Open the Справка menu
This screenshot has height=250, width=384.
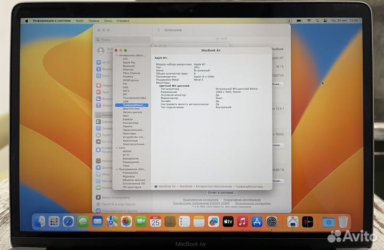(123, 21)
